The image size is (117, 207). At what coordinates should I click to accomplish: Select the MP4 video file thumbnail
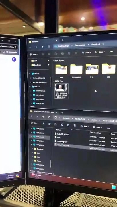click(x=61, y=91)
